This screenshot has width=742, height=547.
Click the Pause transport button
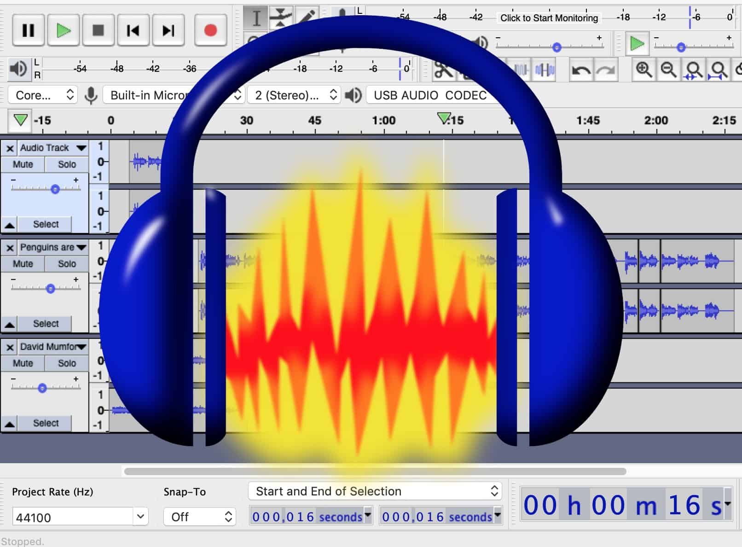click(28, 30)
